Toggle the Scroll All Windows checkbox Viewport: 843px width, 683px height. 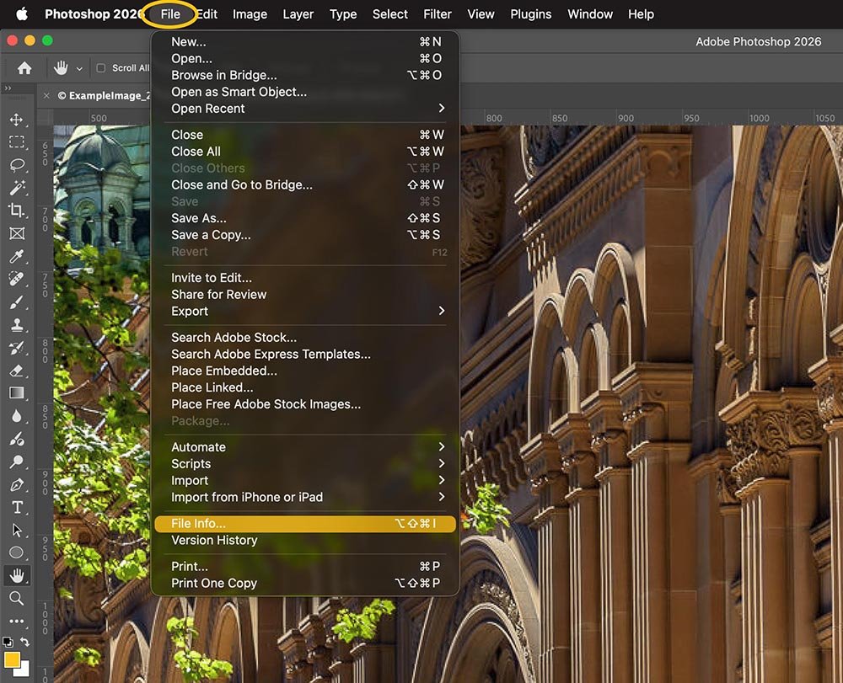click(100, 67)
